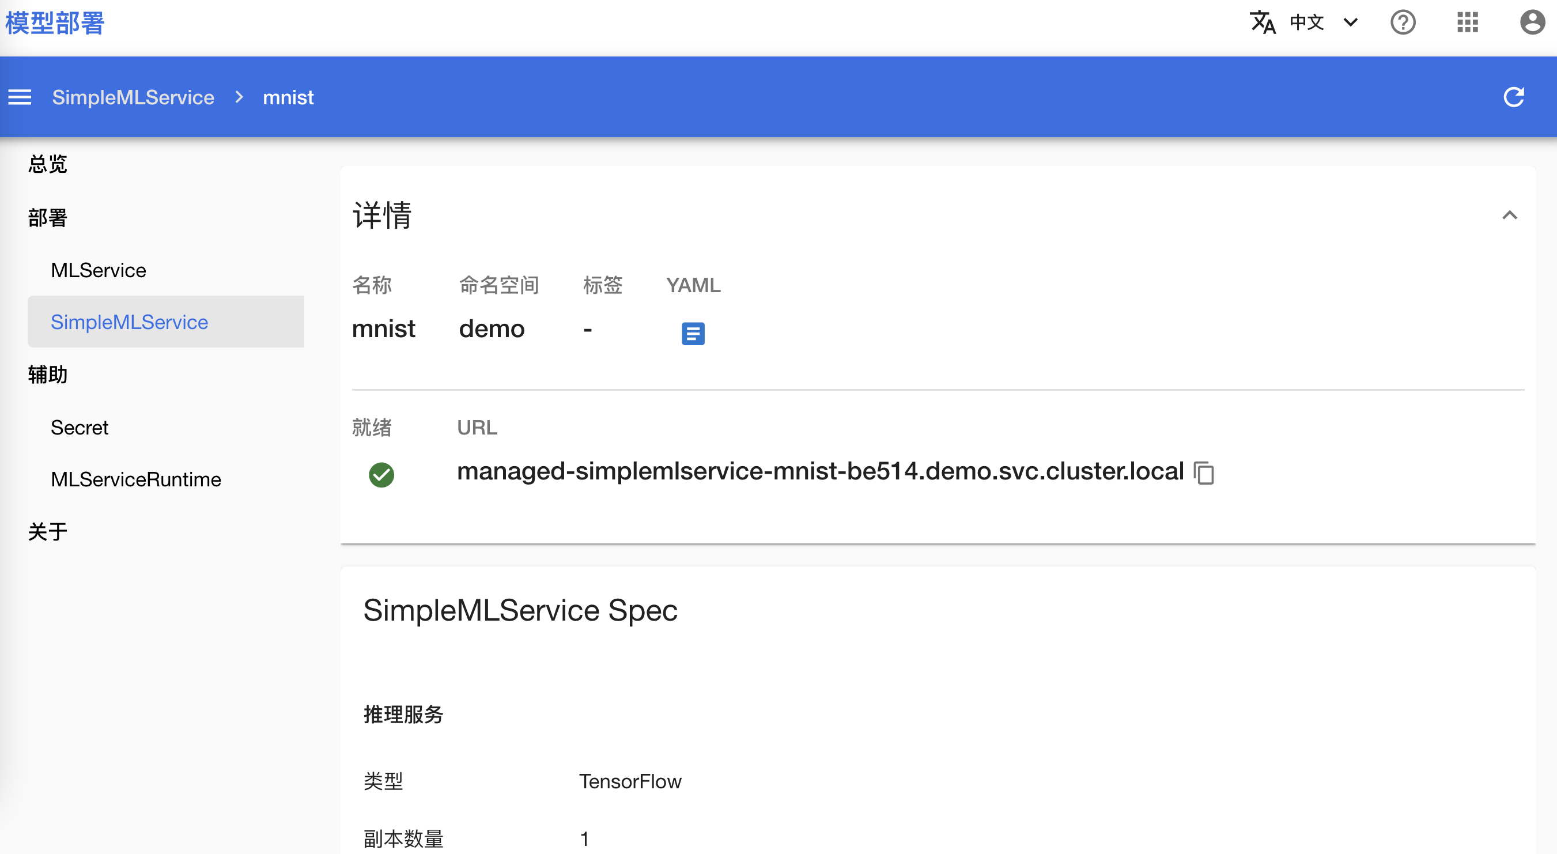Open the apps grid icon
Viewport: 1557px width, 854px height.
click(1468, 23)
